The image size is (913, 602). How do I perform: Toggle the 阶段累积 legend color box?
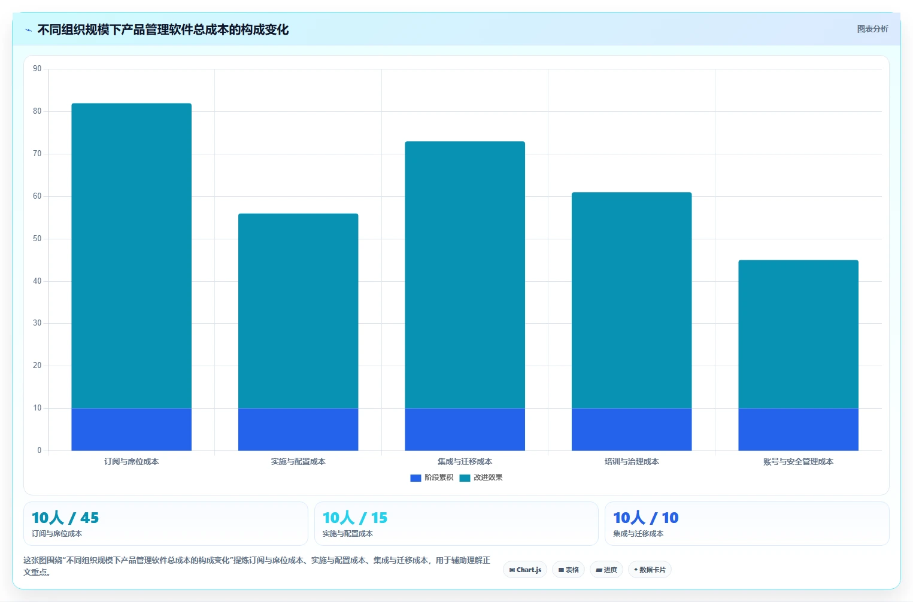click(x=415, y=478)
